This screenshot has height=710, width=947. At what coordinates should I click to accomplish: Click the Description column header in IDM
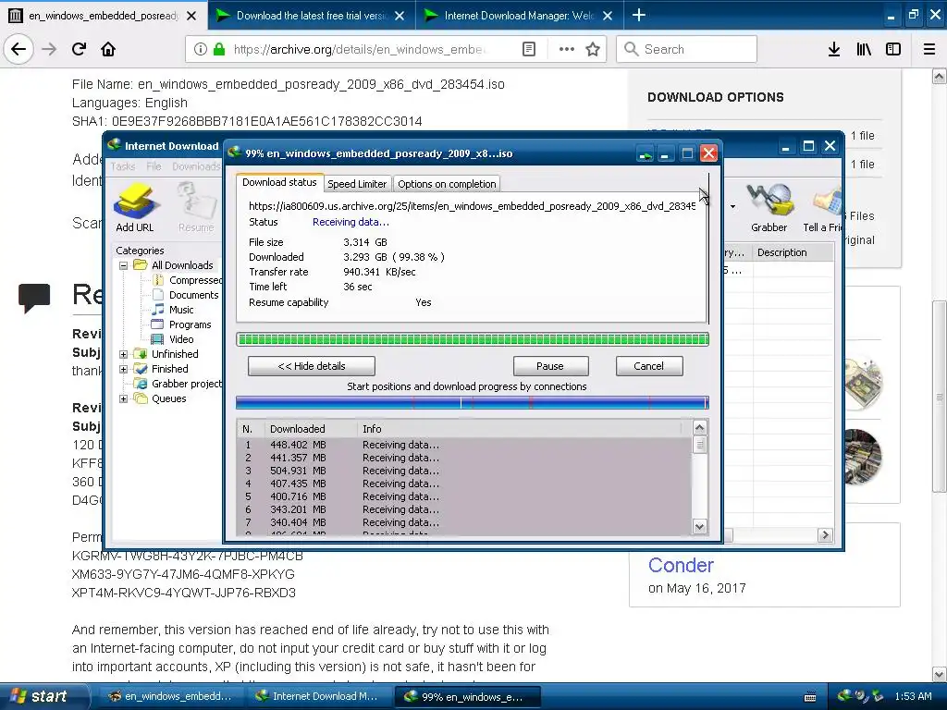coord(793,252)
